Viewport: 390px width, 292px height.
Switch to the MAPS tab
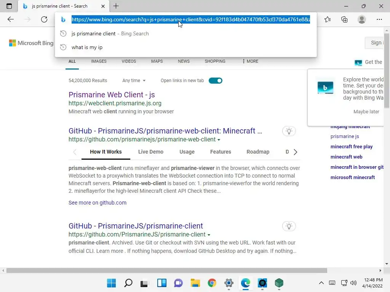tap(157, 61)
